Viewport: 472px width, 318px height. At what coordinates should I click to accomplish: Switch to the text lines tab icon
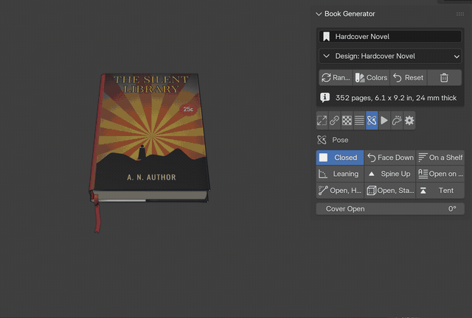pos(359,121)
